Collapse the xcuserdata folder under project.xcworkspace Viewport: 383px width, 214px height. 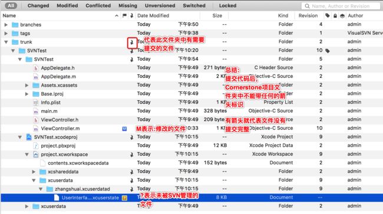34,180
